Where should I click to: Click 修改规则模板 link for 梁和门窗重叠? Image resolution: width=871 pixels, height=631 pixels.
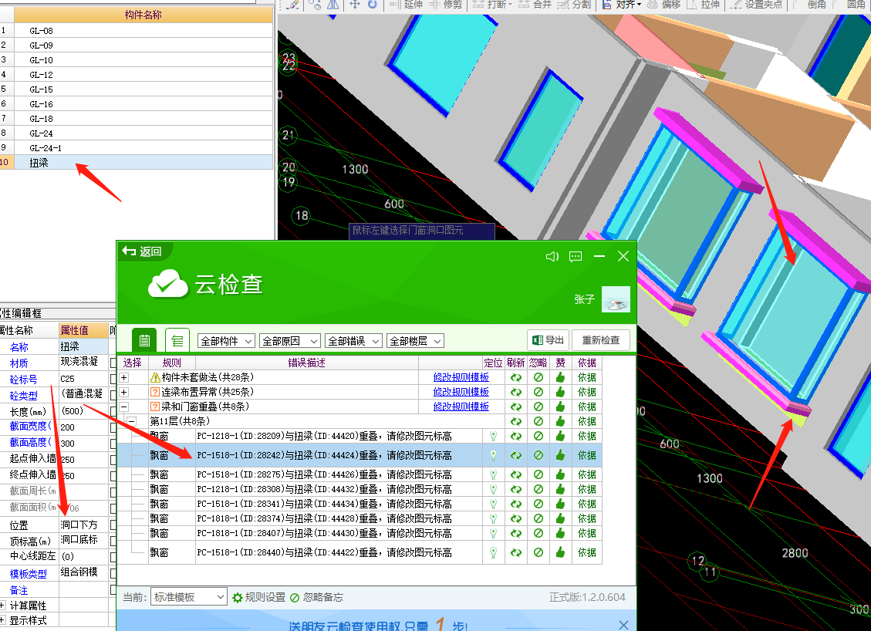click(461, 407)
